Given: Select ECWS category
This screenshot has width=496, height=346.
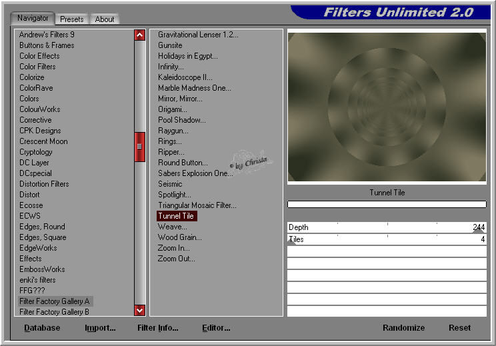Looking at the screenshot, I should (x=30, y=216).
